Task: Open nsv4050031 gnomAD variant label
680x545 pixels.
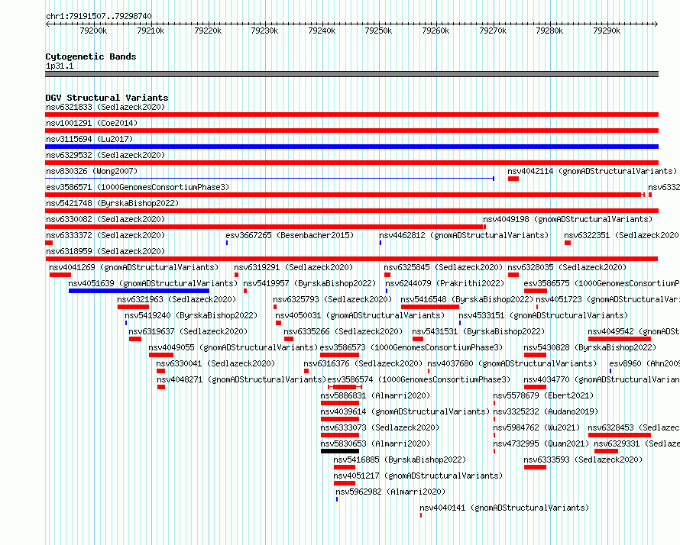Action: point(360,315)
